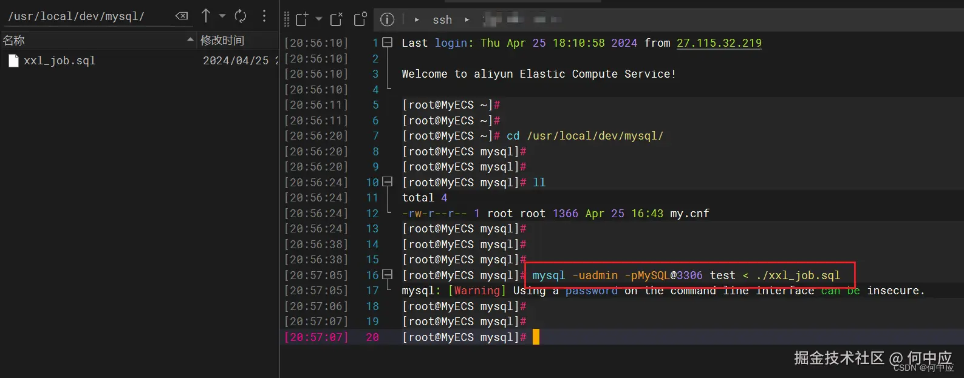Close the current terminal tab icon
Image resolution: width=964 pixels, height=378 pixels.
(x=337, y=19)
